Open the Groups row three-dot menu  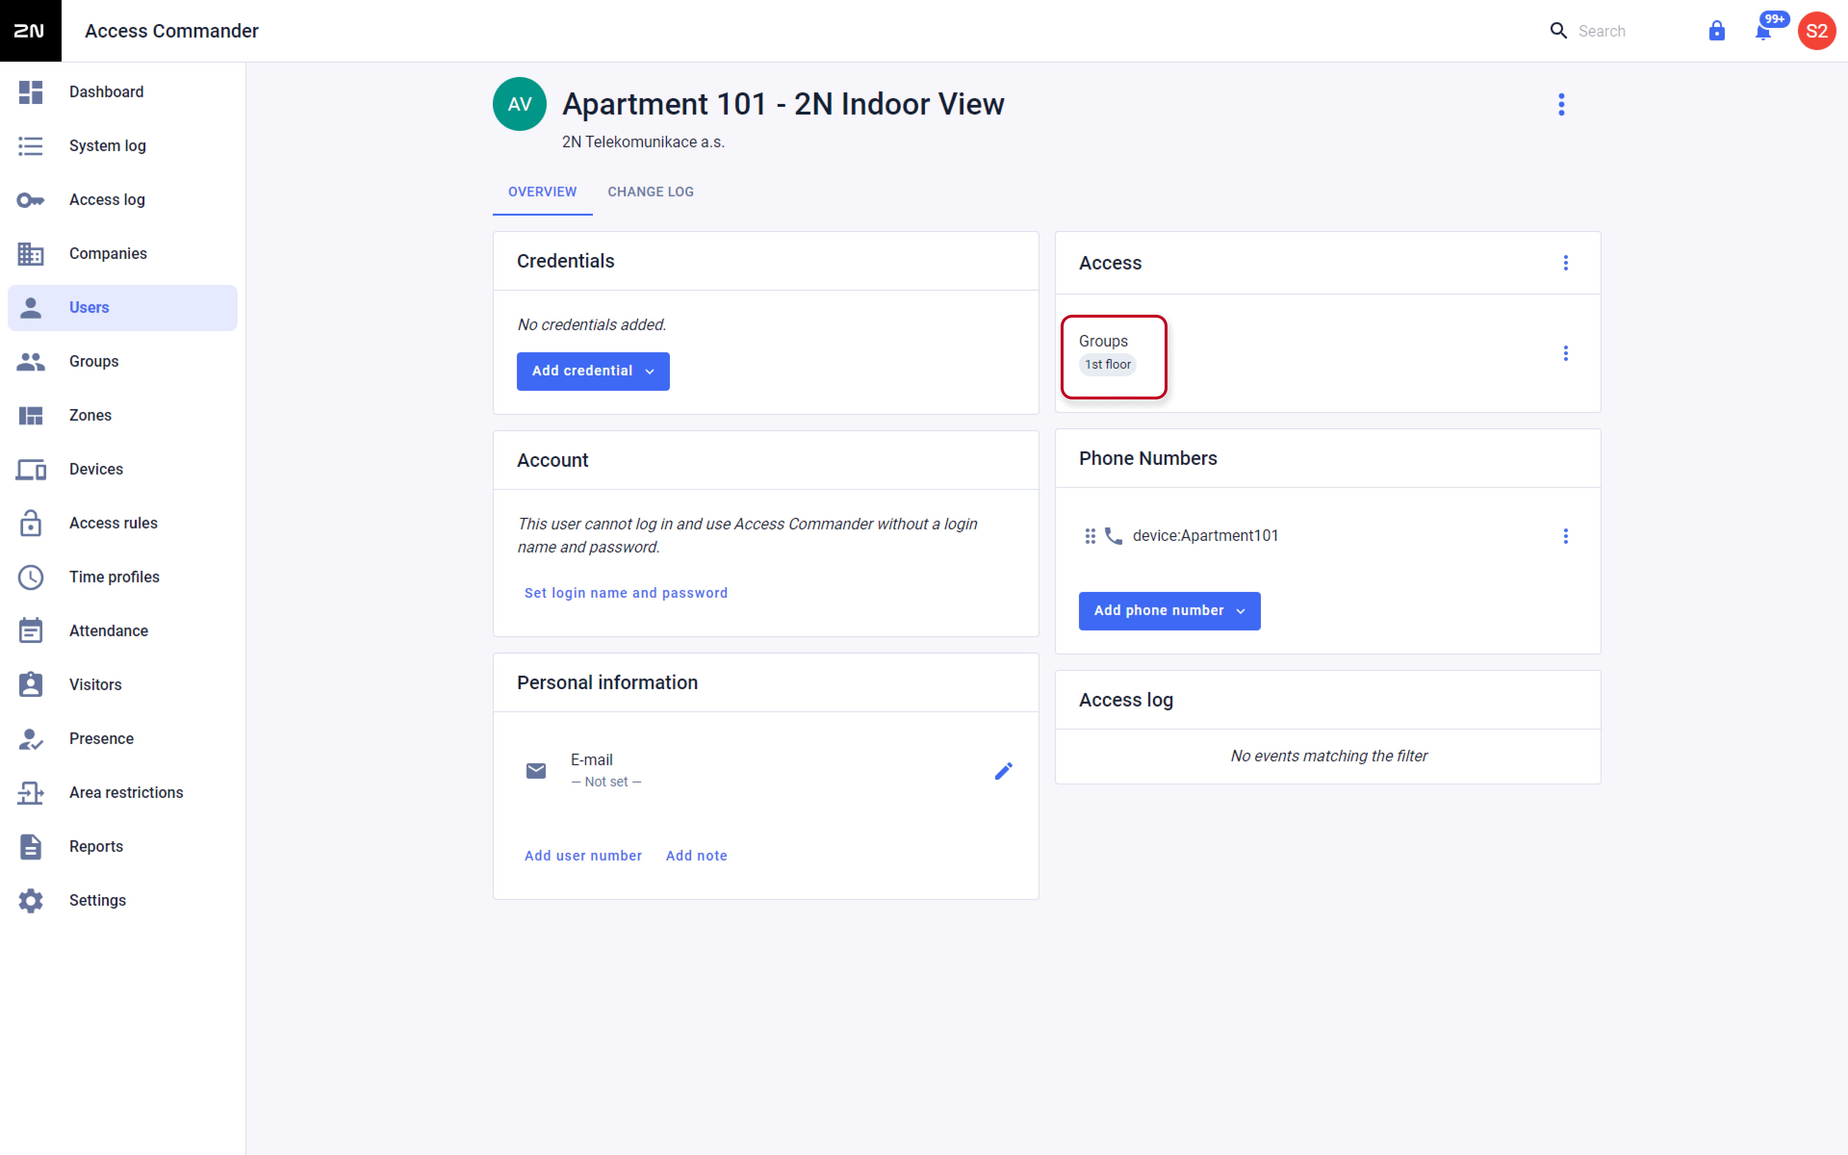[1566, 353]
